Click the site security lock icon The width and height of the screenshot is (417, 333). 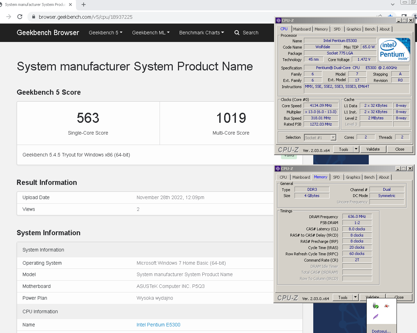pyautogui.click(x=34, y=17)
